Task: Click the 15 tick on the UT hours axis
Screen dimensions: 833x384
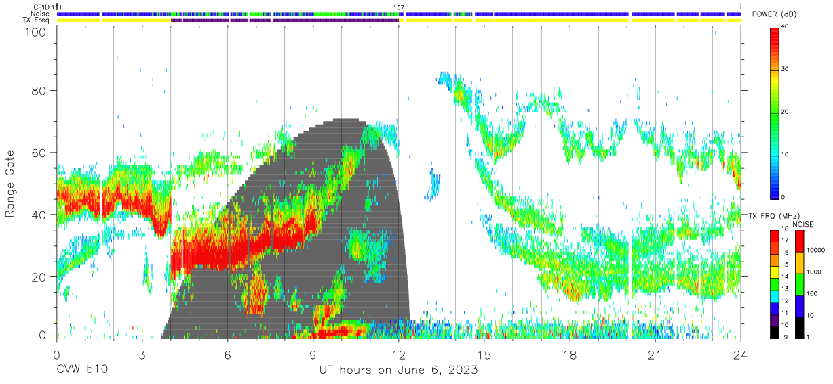Action: [x=484, y=354]
